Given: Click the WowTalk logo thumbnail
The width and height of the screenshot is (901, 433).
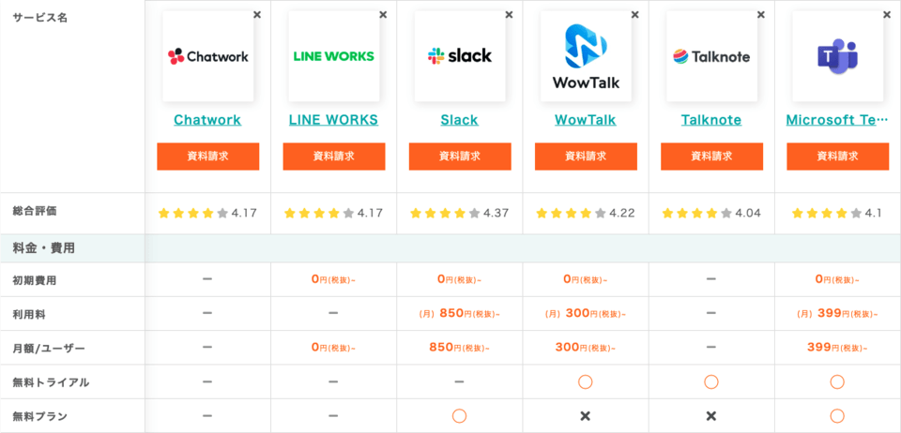Looking at the screenshot, I should pos(586,56).
